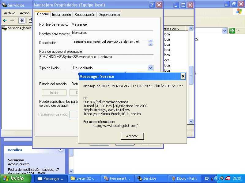Click the Servicios list scrollbar thumb
The image size is (245, 183).
tap(191, 75)
